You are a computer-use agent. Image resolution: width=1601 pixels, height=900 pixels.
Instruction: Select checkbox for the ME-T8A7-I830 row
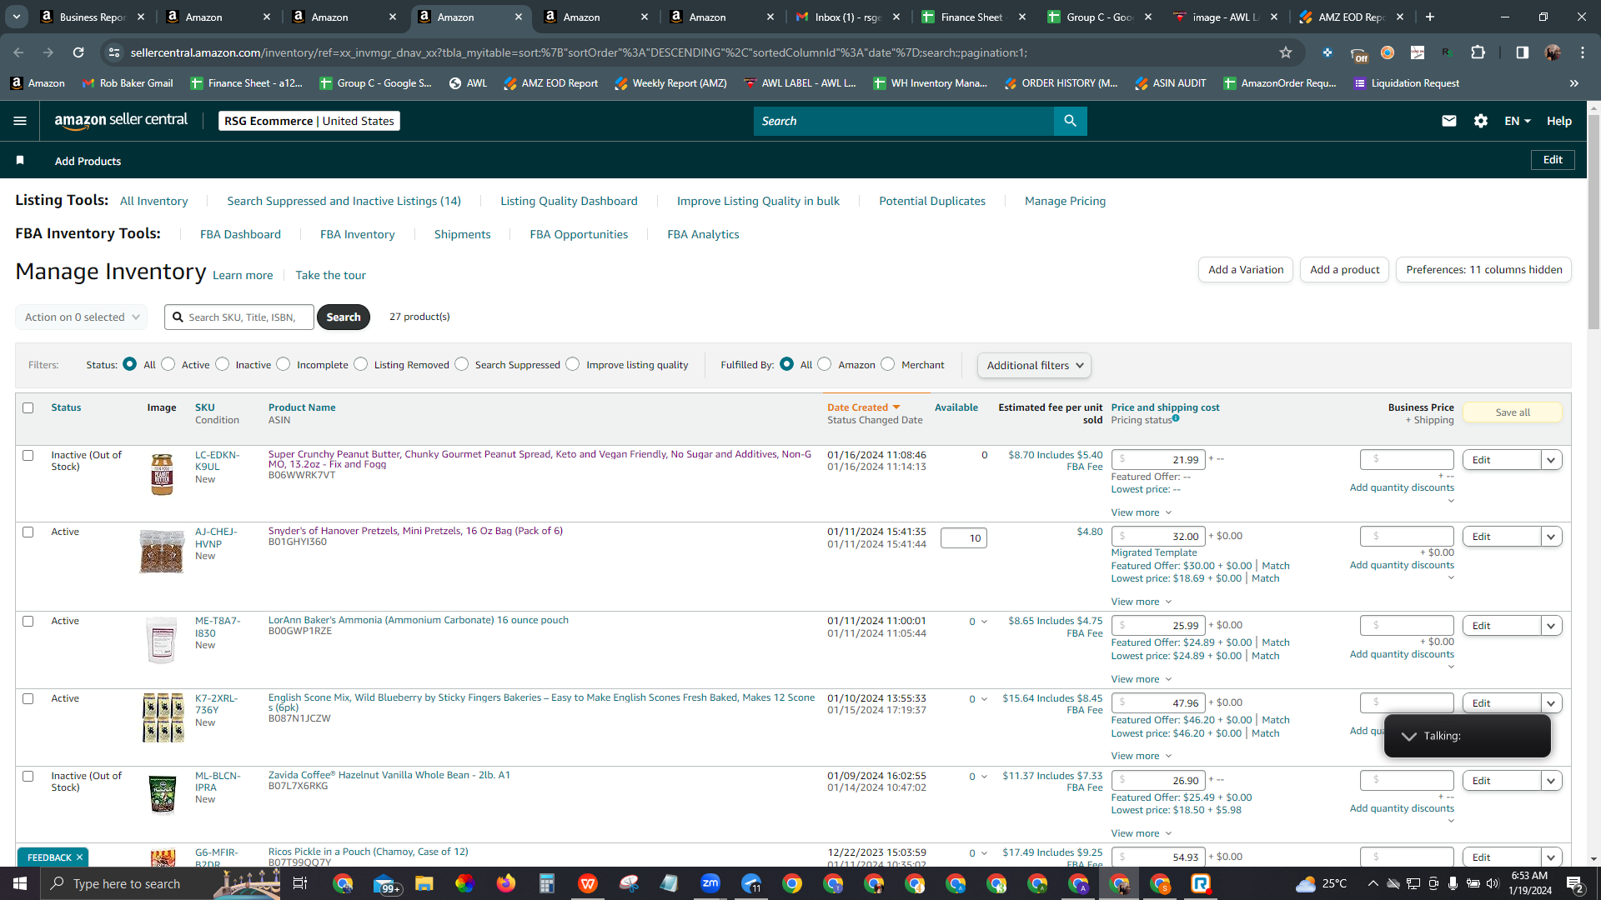pyautogui.click(x=28, y=622)
